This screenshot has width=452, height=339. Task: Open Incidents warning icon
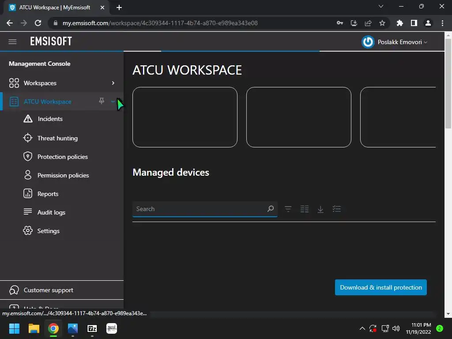click(x=28, y=118)
